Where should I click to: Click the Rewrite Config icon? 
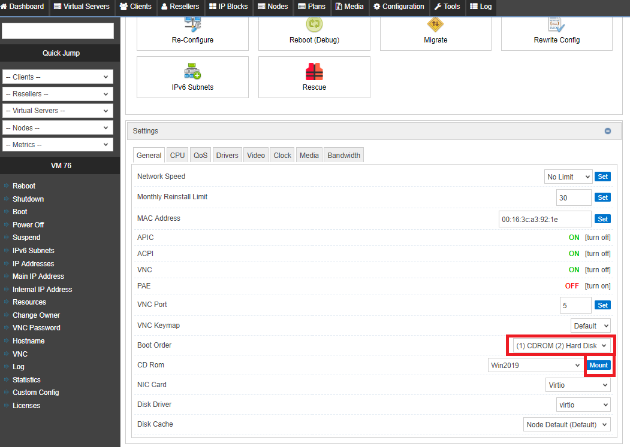pyautogui.click(x=556, y=25)
